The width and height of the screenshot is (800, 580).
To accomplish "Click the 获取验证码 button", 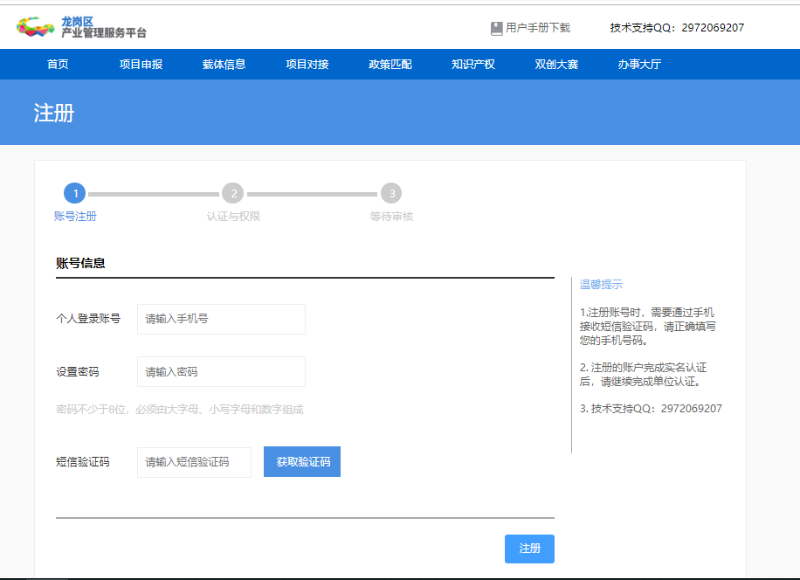I will tap(302, 462).
